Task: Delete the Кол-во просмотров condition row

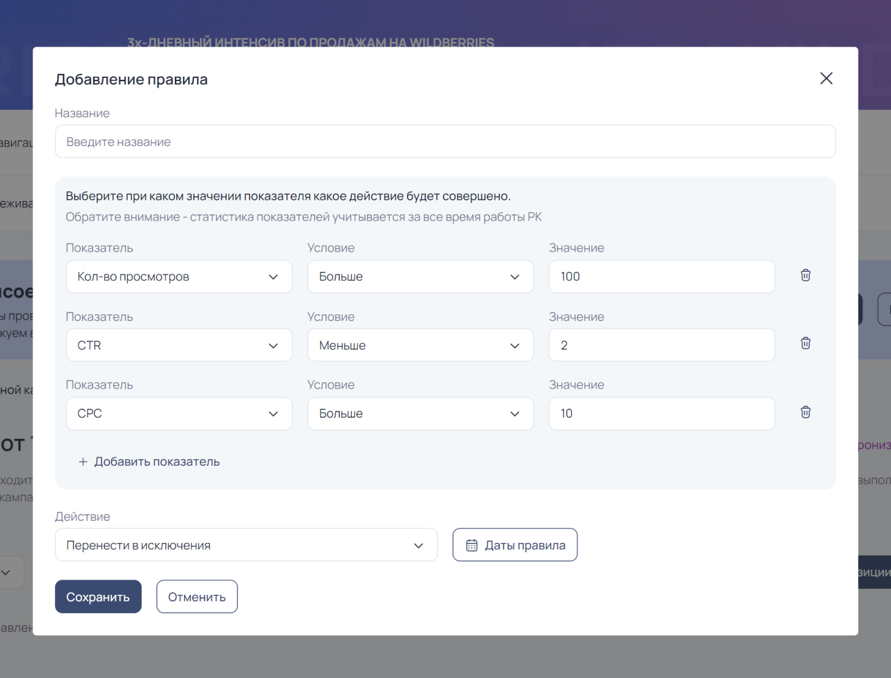Action: 805,276
